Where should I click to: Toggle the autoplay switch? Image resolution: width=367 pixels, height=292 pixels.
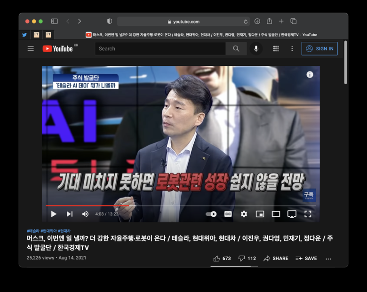(x=211, y=214)
